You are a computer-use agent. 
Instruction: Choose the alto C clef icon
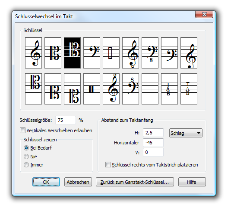[53, 53]
